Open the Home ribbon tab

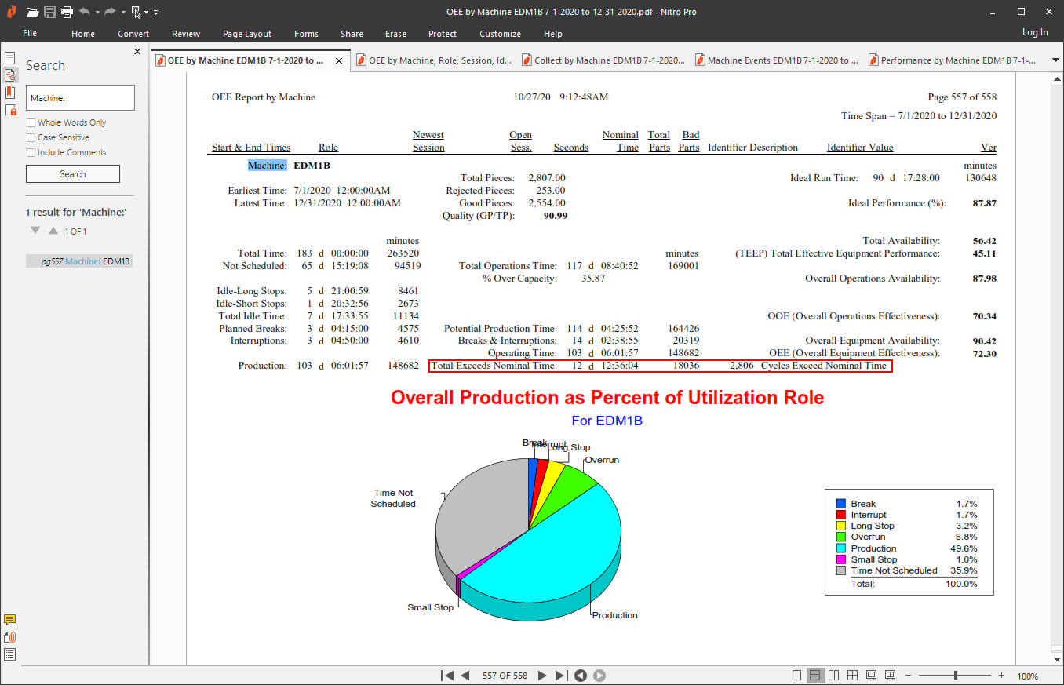(x=83, y=34)
